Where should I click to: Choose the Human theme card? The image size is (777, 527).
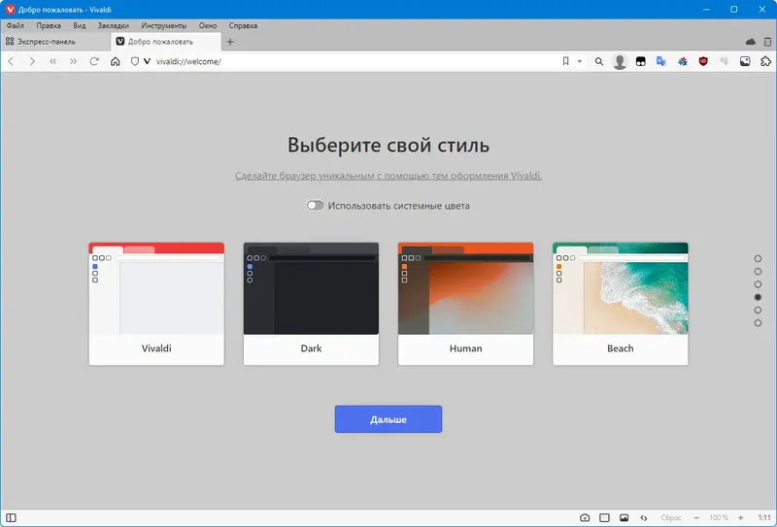(466, 304)
